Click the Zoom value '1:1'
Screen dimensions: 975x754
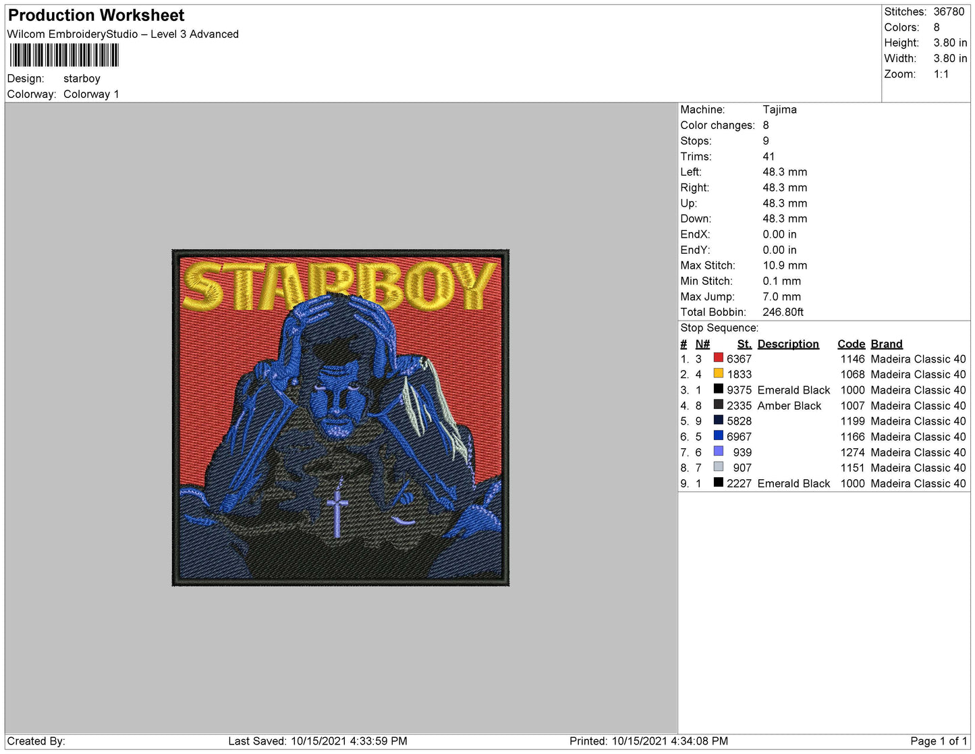[941, 74]
